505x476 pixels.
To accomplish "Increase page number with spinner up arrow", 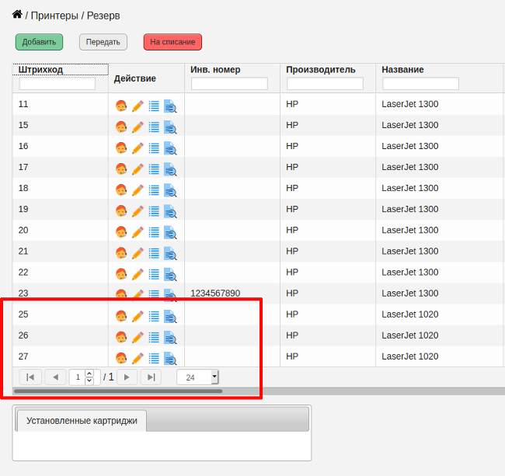I will [89, 374].
